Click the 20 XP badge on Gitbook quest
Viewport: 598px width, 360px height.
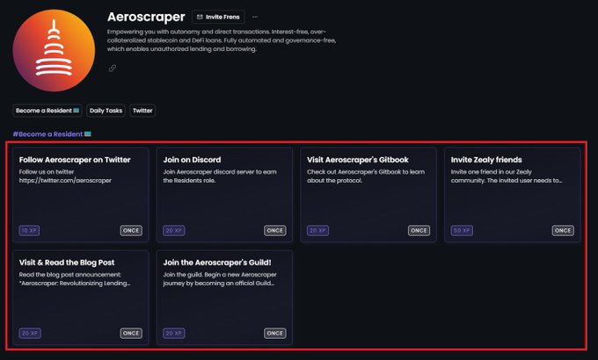[317, 230]
